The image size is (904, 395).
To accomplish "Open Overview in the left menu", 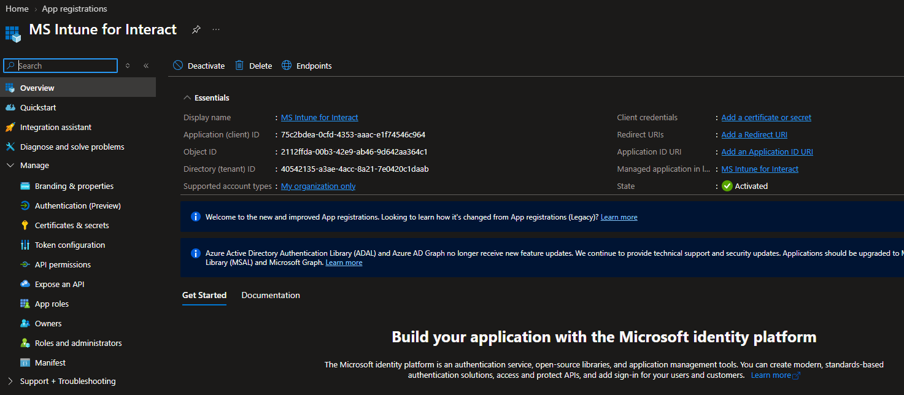I will 78,88.
